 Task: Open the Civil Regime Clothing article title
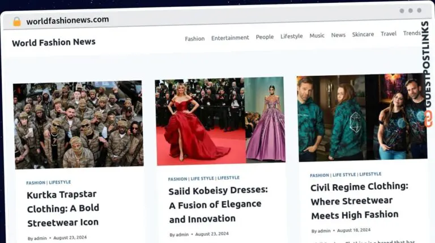click(360, 201)
